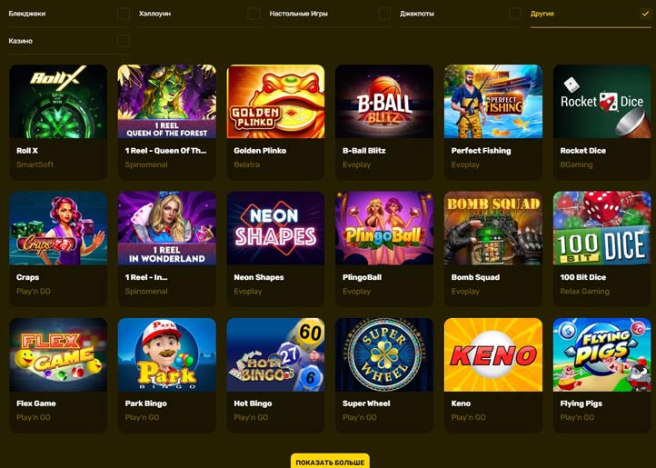Toggle the Блекджеки category checkbox

[123, 14]
